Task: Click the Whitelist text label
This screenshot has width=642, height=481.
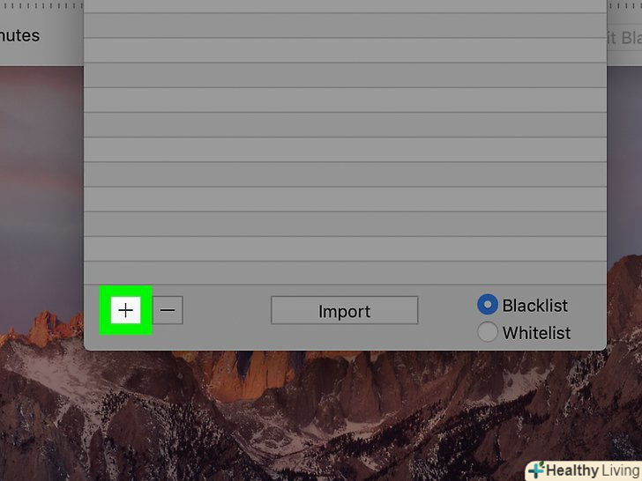Action: tap(536, 333)
